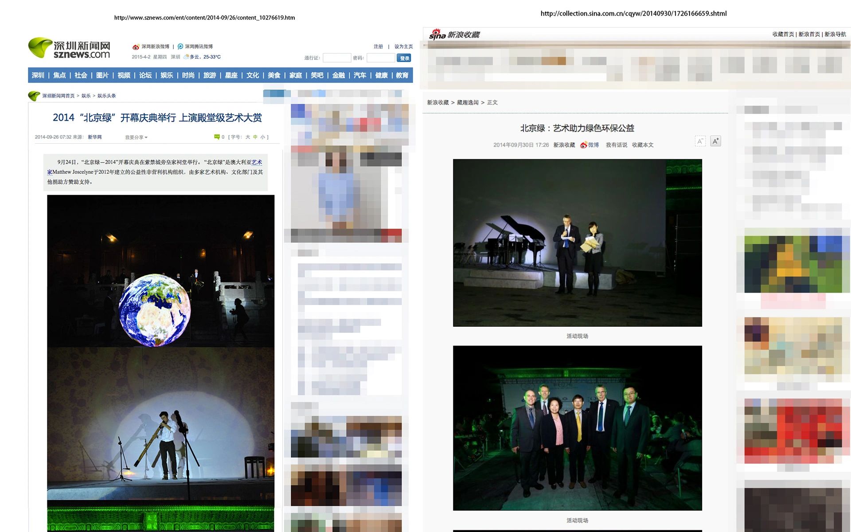Screen dimensions: 851x532
Task: Open the 深圳 navigation tab
Action: coord(38,75)
